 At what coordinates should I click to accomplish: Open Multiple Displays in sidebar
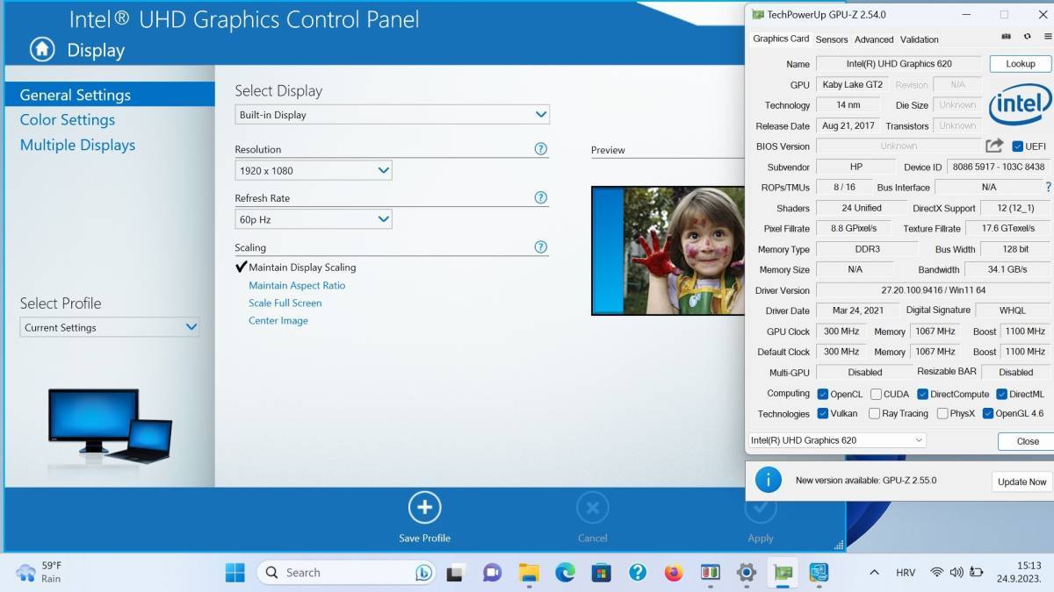pos(77,145)
